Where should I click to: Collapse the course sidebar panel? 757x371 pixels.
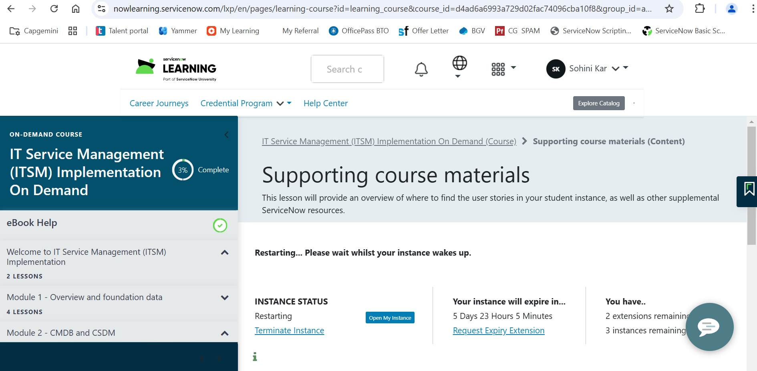[226, 135]
